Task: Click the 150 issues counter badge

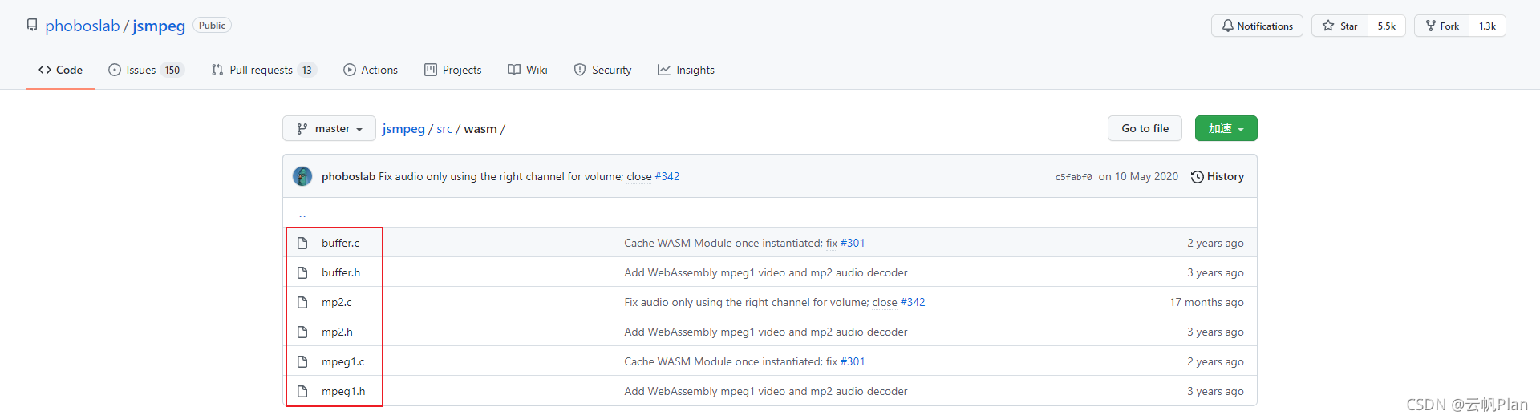Action: 172,70
